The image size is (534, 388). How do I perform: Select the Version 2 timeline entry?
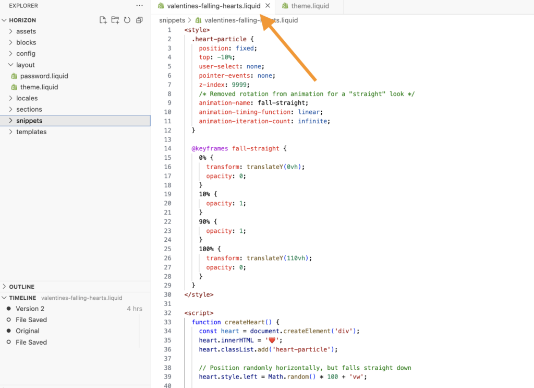click(75, 309)
